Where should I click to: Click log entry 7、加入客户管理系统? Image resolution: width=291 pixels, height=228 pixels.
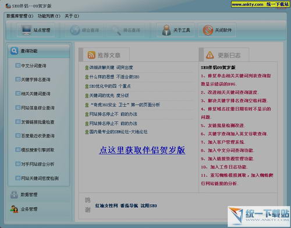tap(223, 142)
